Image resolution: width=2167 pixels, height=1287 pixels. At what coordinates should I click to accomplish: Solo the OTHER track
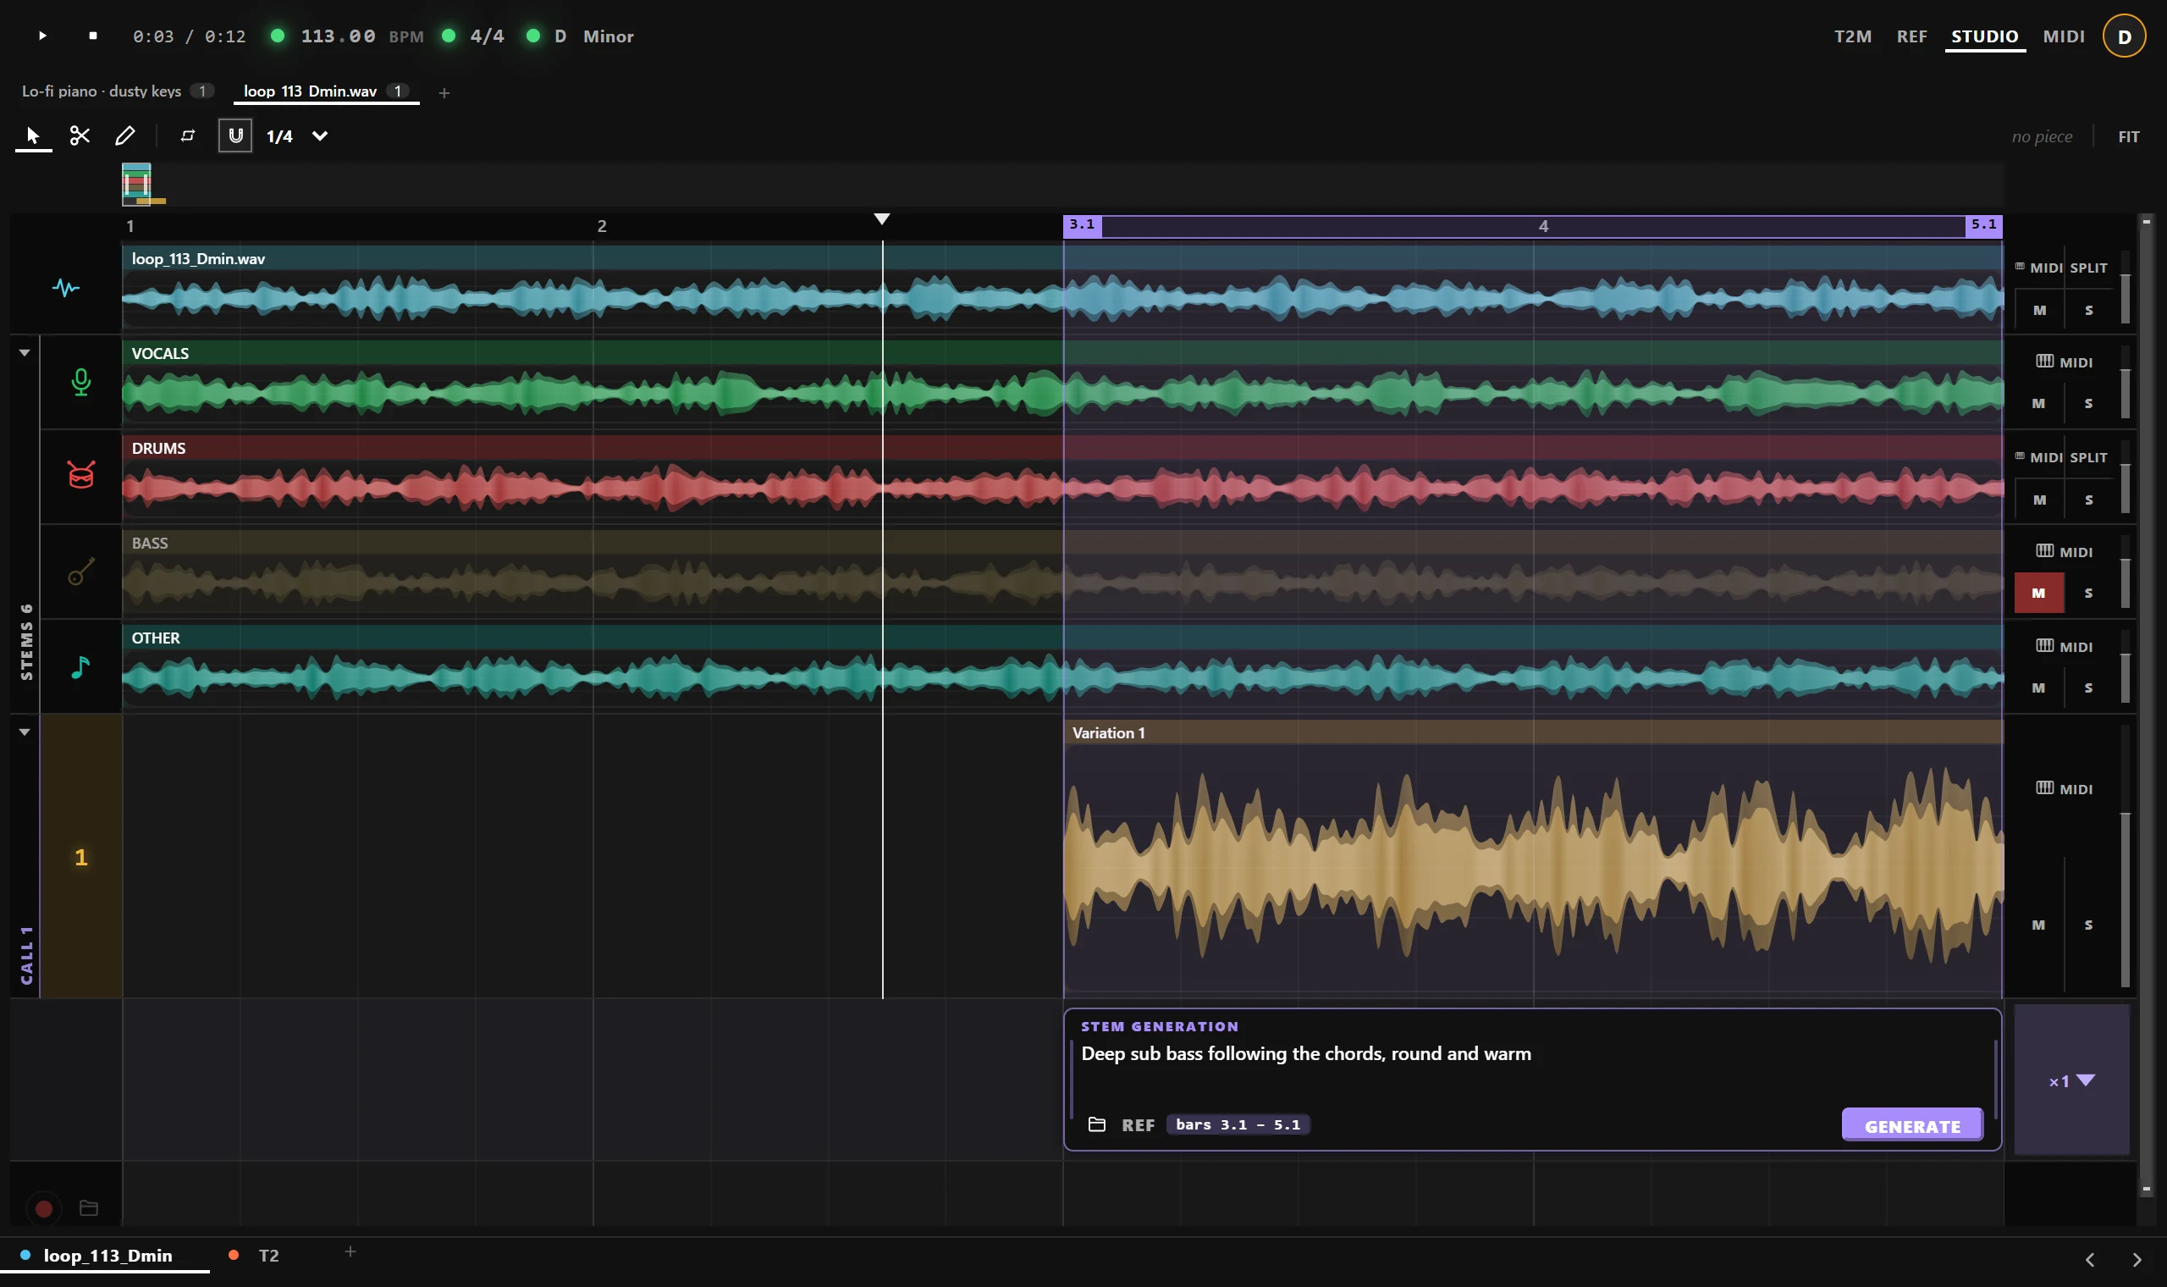[x=2088, y=688]
